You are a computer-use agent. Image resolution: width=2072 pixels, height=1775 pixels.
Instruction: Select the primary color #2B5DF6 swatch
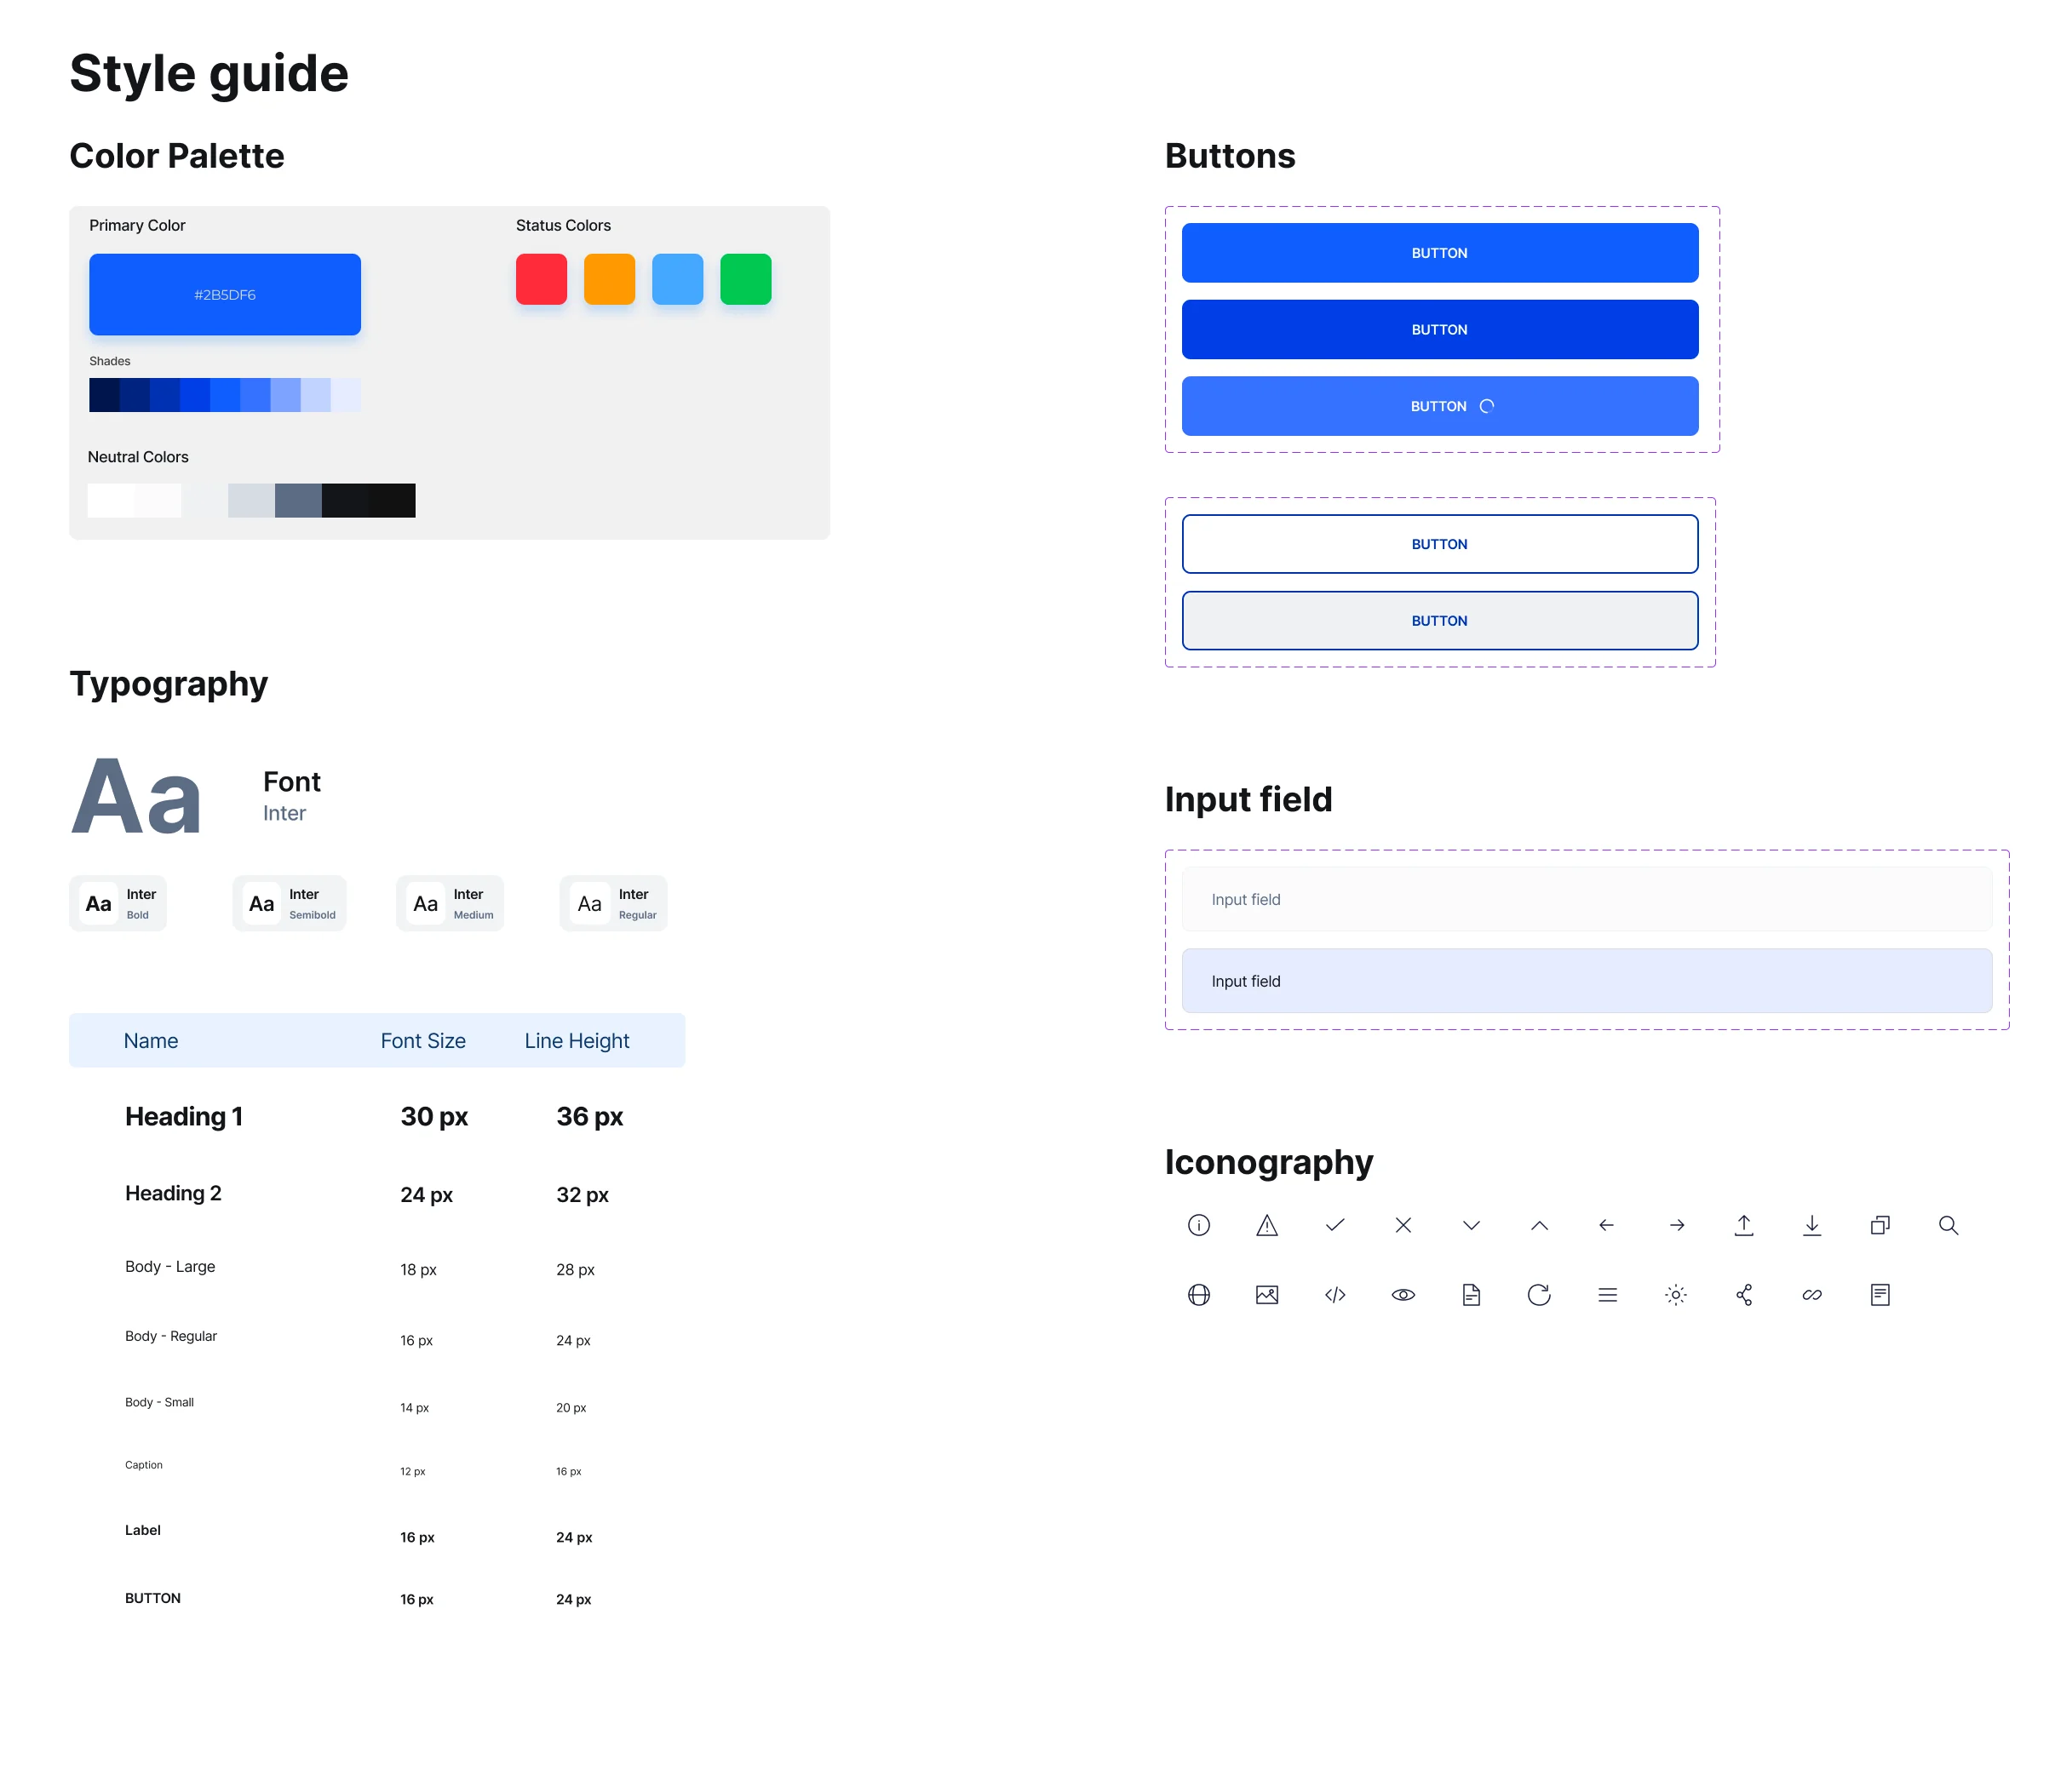[x=225, y=295]
